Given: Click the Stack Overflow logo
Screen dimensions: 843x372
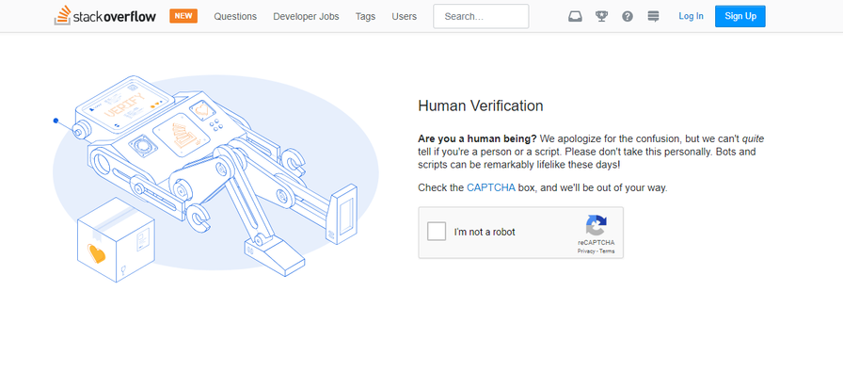Looking at the screenshot, I should (x=105, y=16).
